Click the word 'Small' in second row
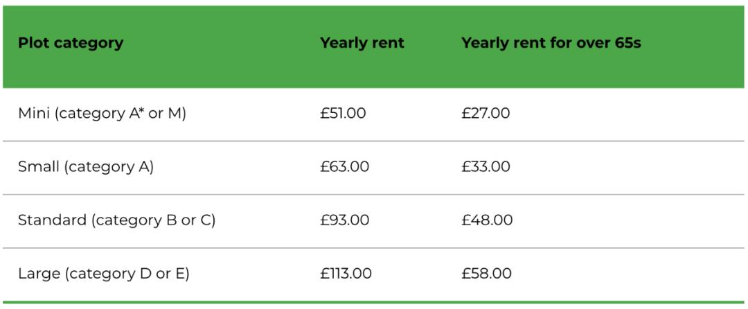The image size is (748, 309). 38,167
